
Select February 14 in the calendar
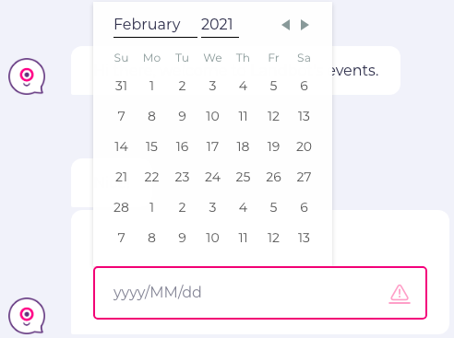(x=121, y=146)
